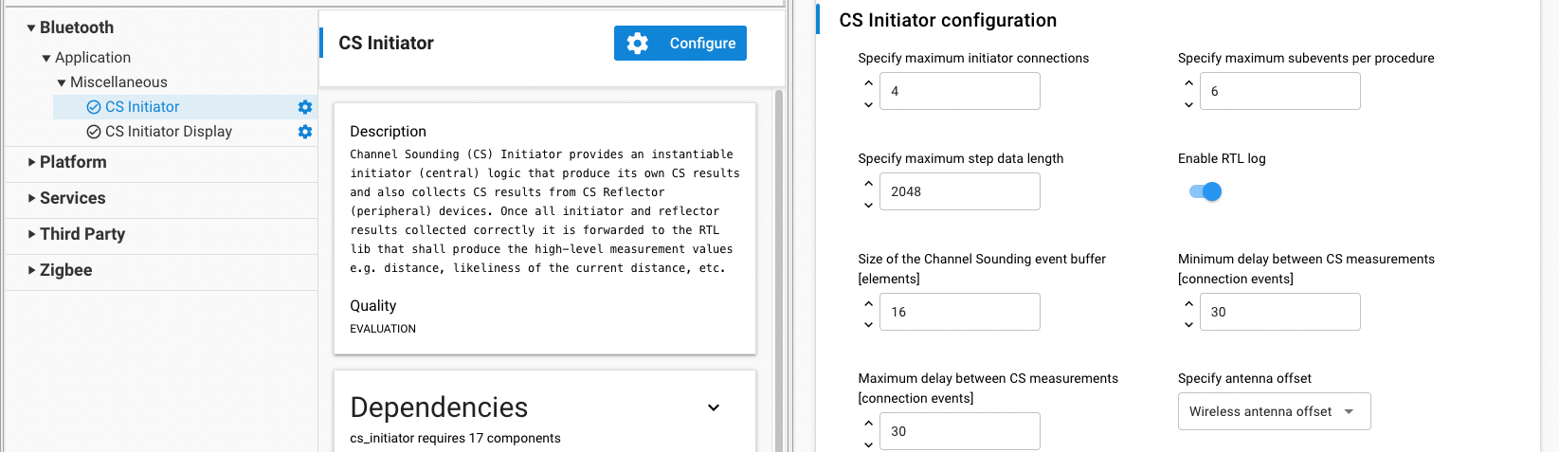Decrement maximum subevents per procedure value
This screenshot has width=1559, height=452.
[1188, 104]
